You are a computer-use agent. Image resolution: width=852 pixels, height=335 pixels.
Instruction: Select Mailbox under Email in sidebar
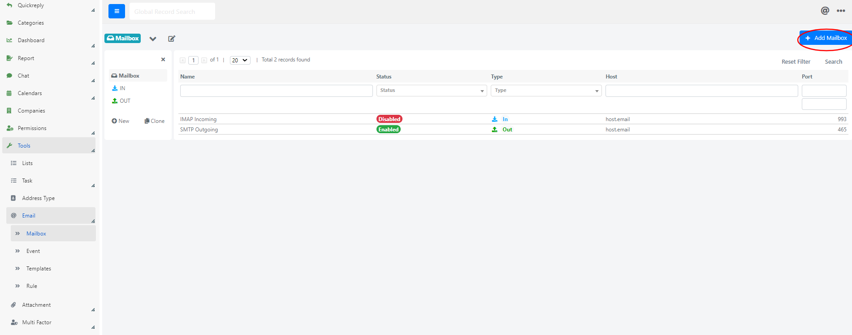tap(53, 234)
